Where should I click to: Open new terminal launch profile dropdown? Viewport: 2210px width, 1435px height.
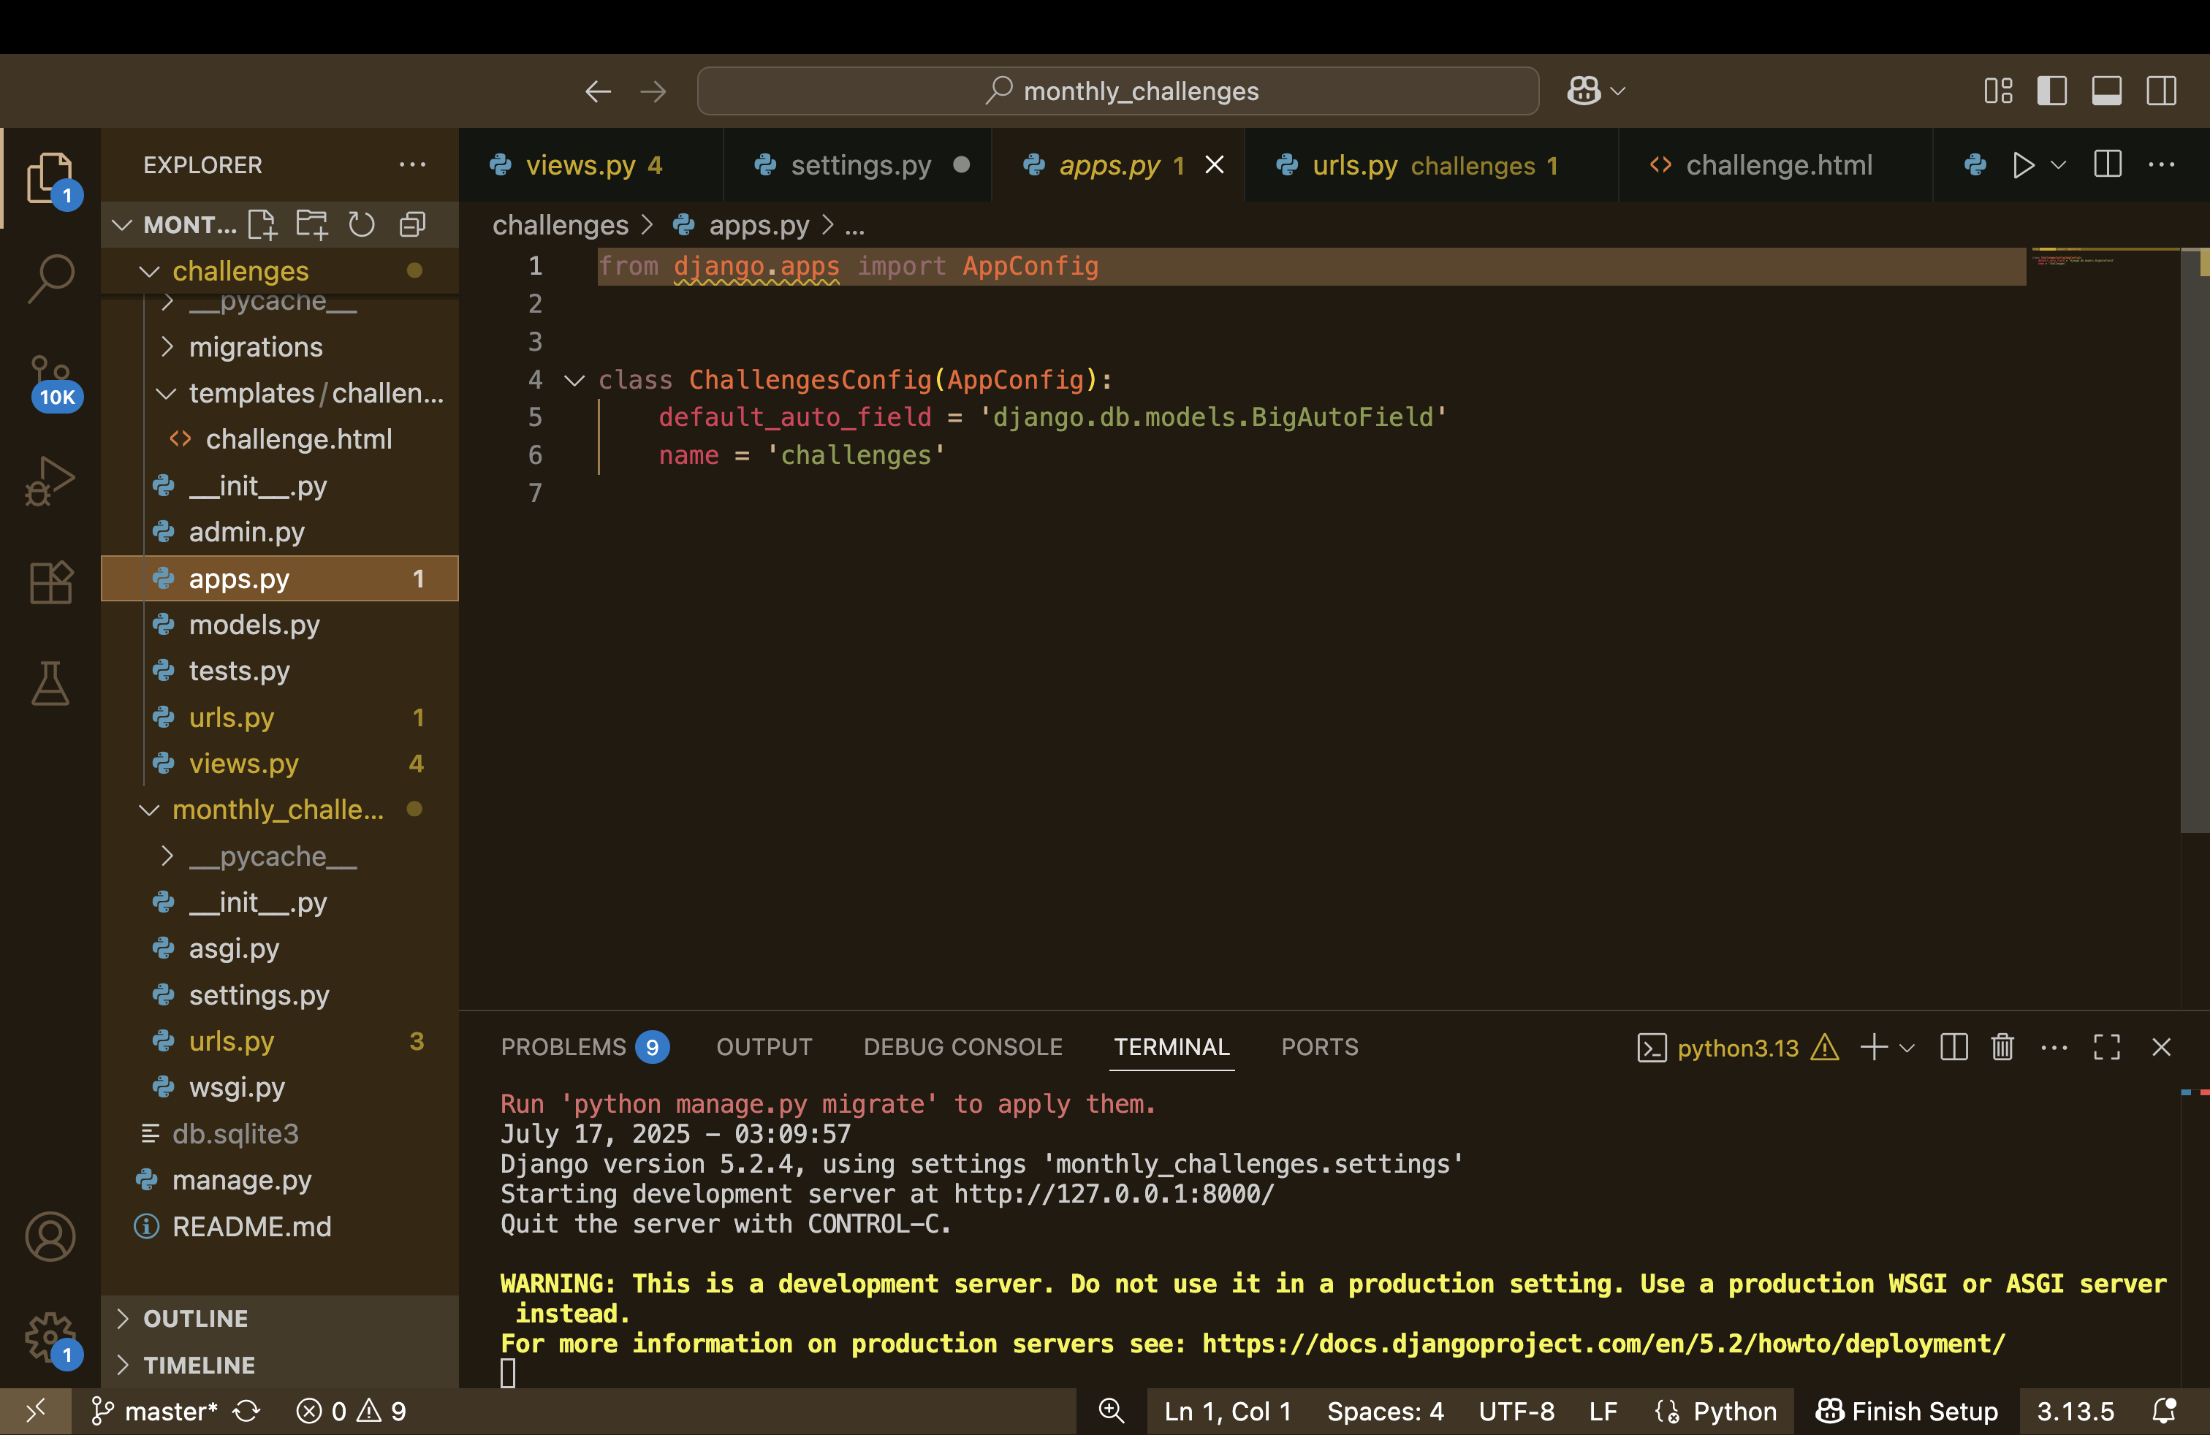point(1907,1048)
